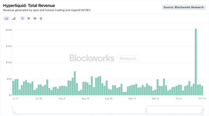Click inside the range selector window
Viewport: 209px width, 116px height.
[175, 110]
